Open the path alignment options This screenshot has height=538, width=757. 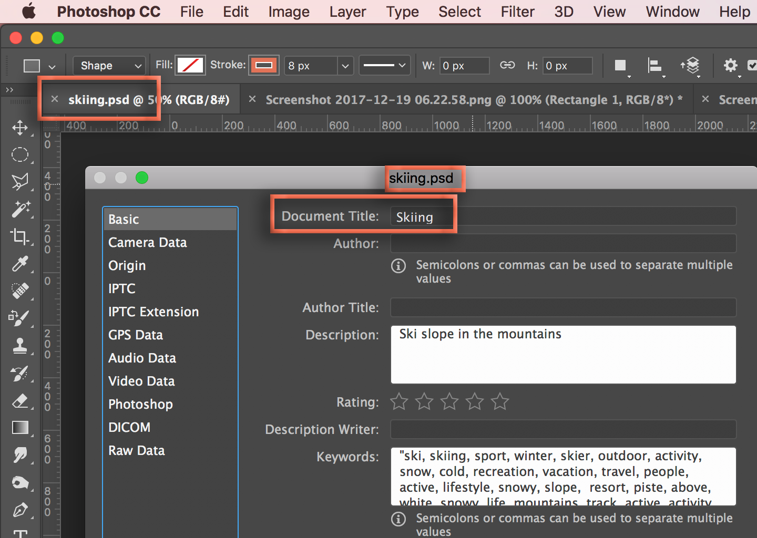pyautogui.click(x=655, y=66)
